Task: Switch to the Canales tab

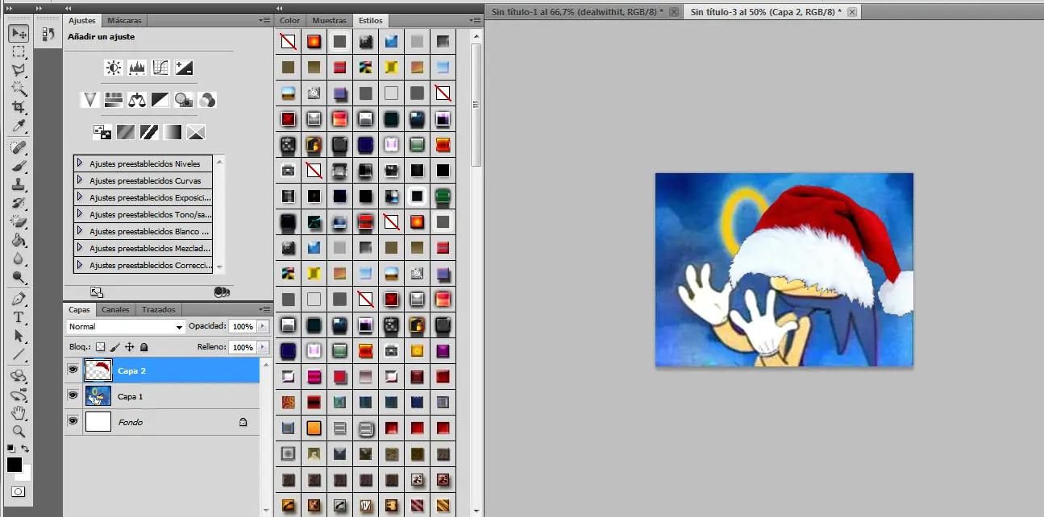Action: coord(115,309)
